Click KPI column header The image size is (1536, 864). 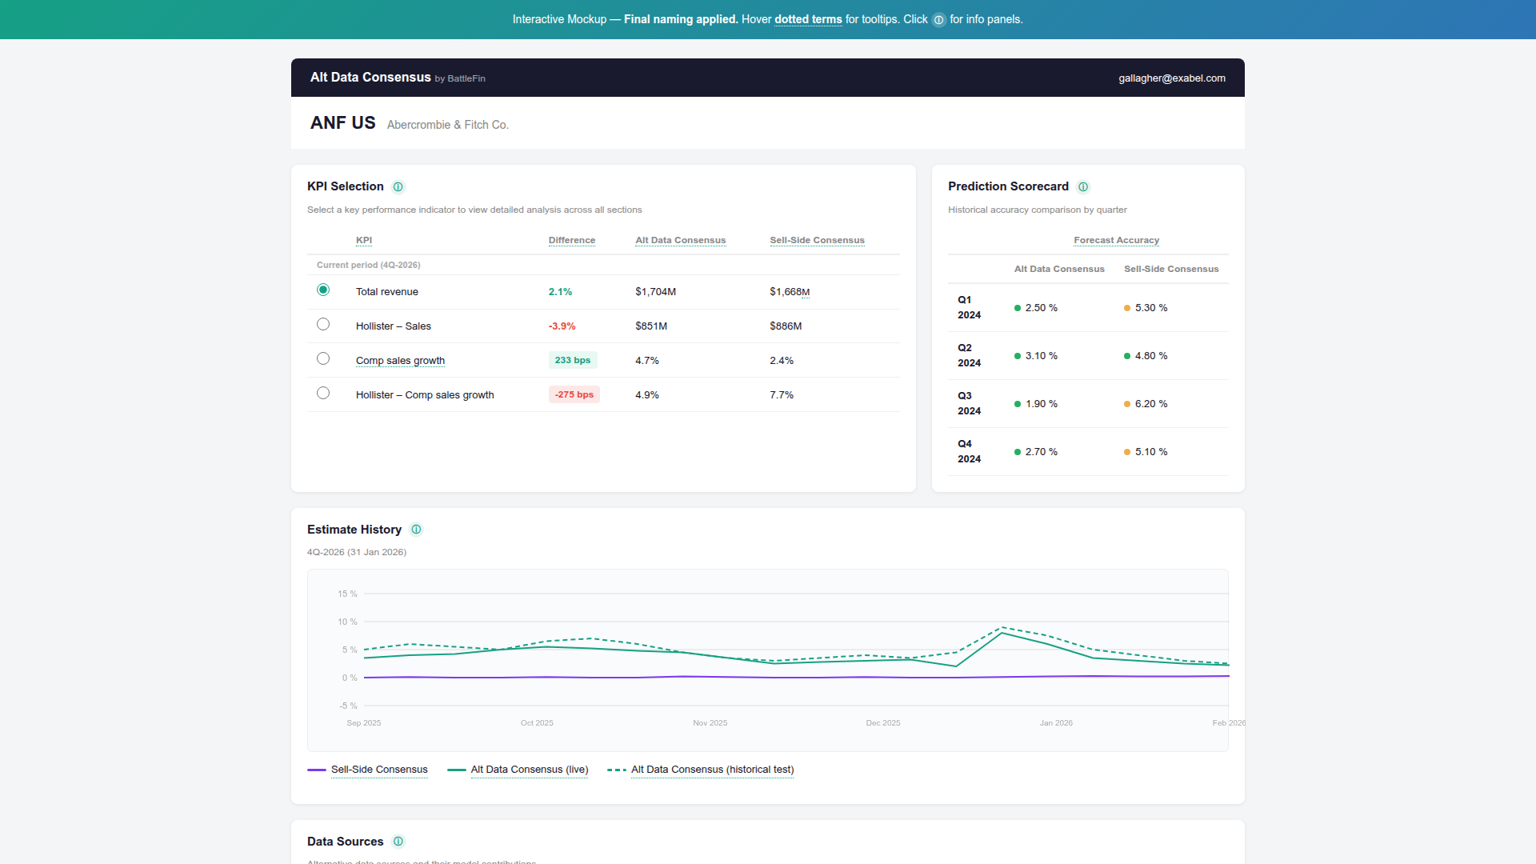[x=364, y=240]
